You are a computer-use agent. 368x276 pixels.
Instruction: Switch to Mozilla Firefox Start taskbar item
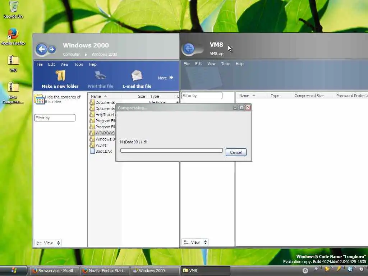tap(105, 271)
